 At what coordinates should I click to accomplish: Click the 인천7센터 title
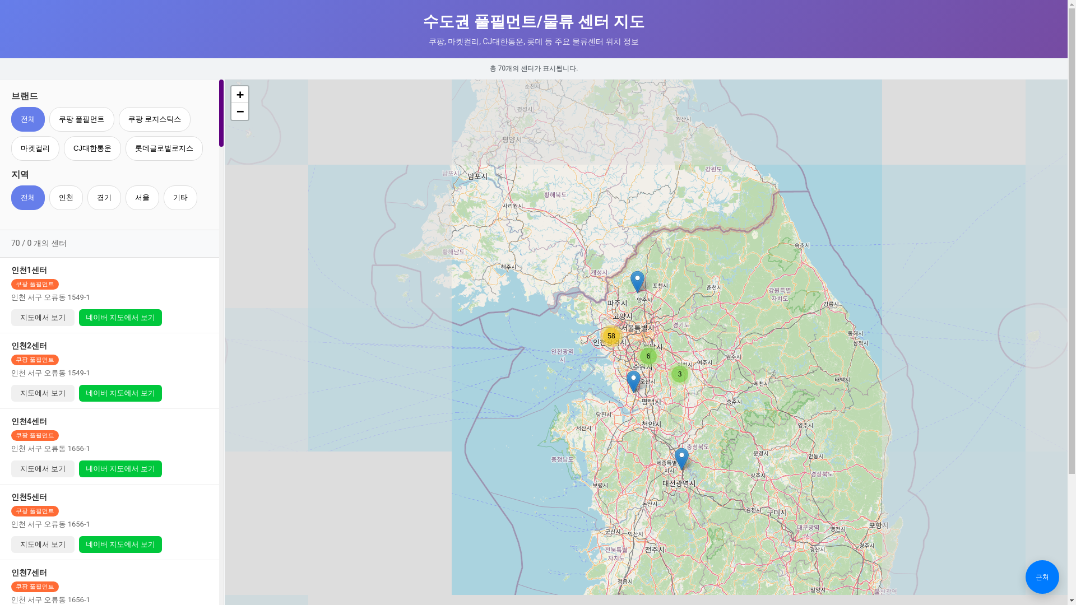[x=29, y=573]
